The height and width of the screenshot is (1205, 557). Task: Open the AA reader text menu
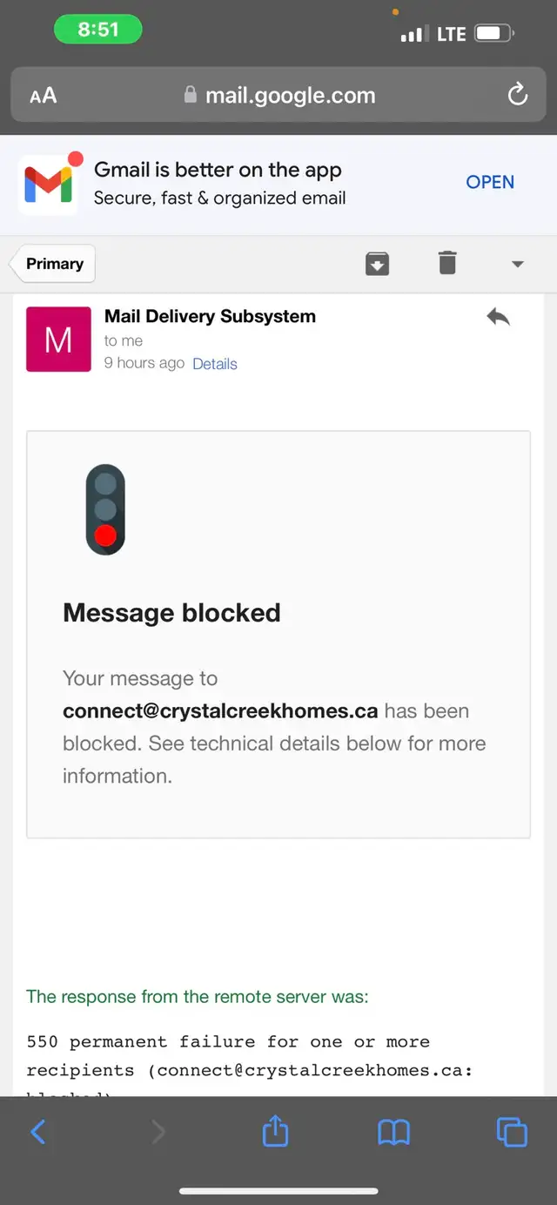coord(43,96)
